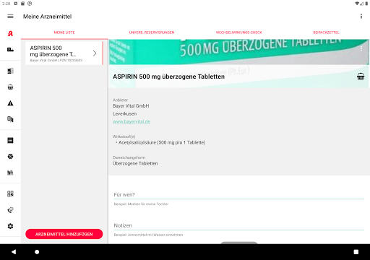Screen dimensions: 370x260
Task: Open the list view sidebar icon
Action: point(10,140)
